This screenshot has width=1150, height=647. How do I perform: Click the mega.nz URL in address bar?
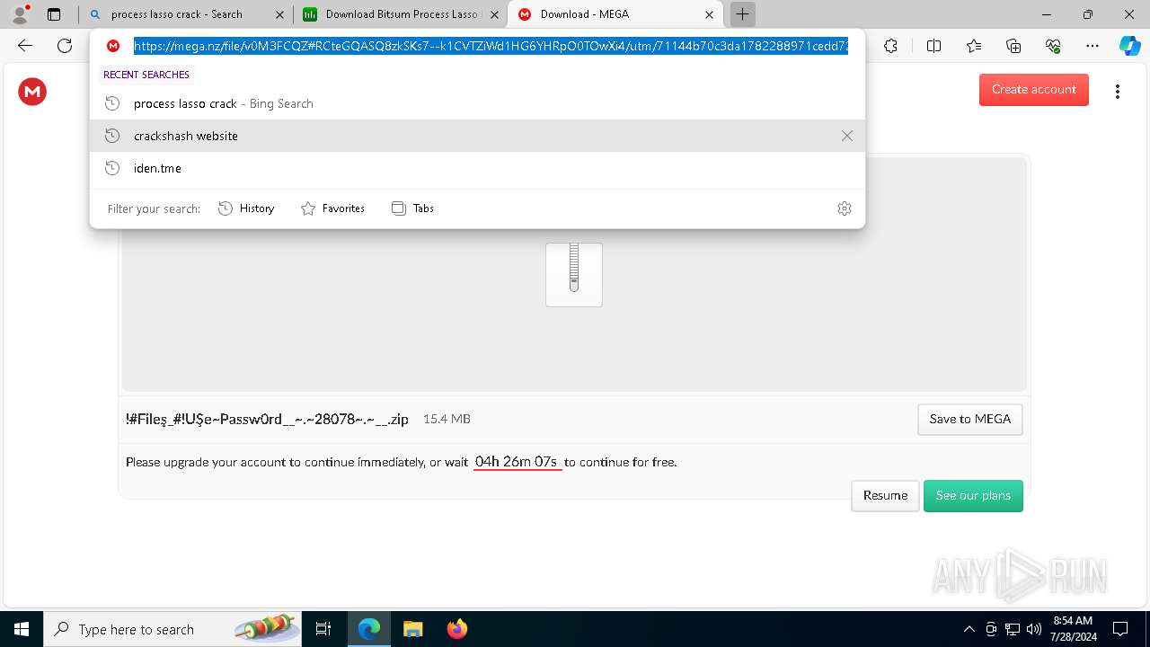491,46
